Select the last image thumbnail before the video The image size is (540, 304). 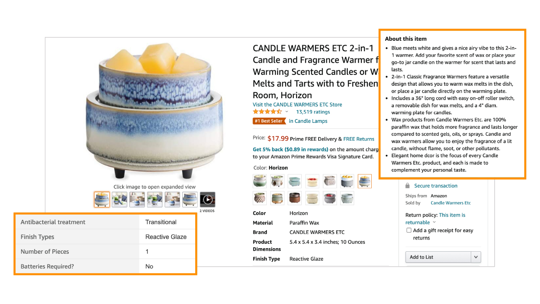190,199
